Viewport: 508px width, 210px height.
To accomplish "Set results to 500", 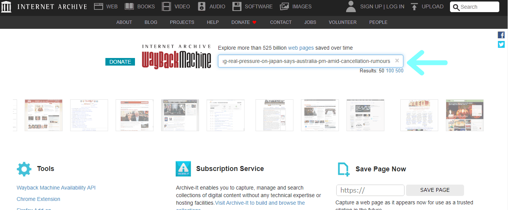I will pos(399,71).
